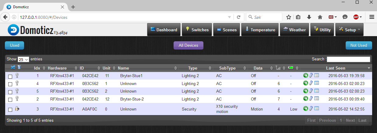
Task: Filter to Used devices
Action: click(x=15, y=45)
